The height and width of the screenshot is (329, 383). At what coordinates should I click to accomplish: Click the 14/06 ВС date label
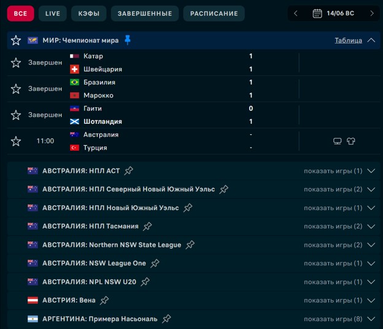tap(340, 13)
